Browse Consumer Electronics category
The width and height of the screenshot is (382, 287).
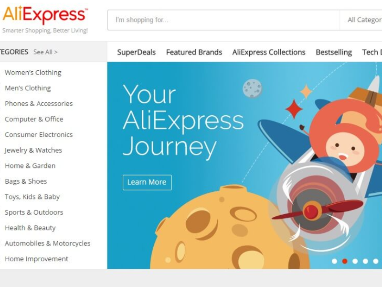pos(39,134)
